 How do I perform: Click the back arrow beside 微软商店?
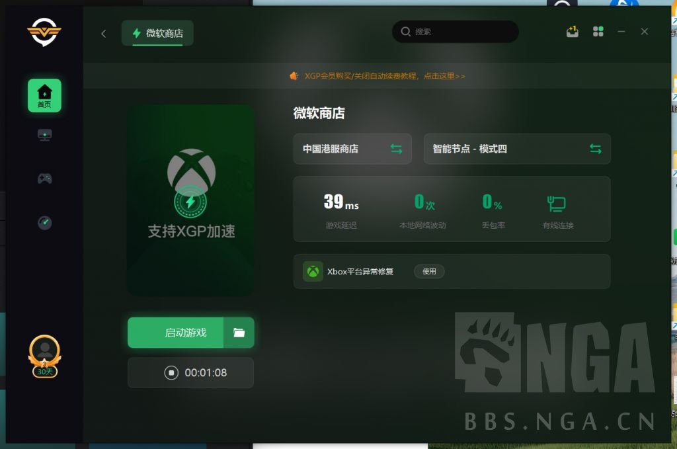pos(103,32)
